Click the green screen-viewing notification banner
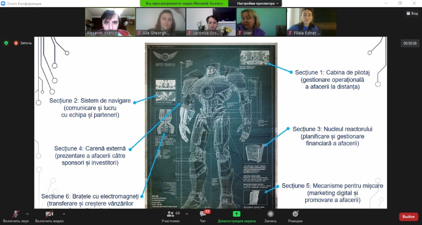Screen dimensions: 422x225 click(x=184, y=4)
